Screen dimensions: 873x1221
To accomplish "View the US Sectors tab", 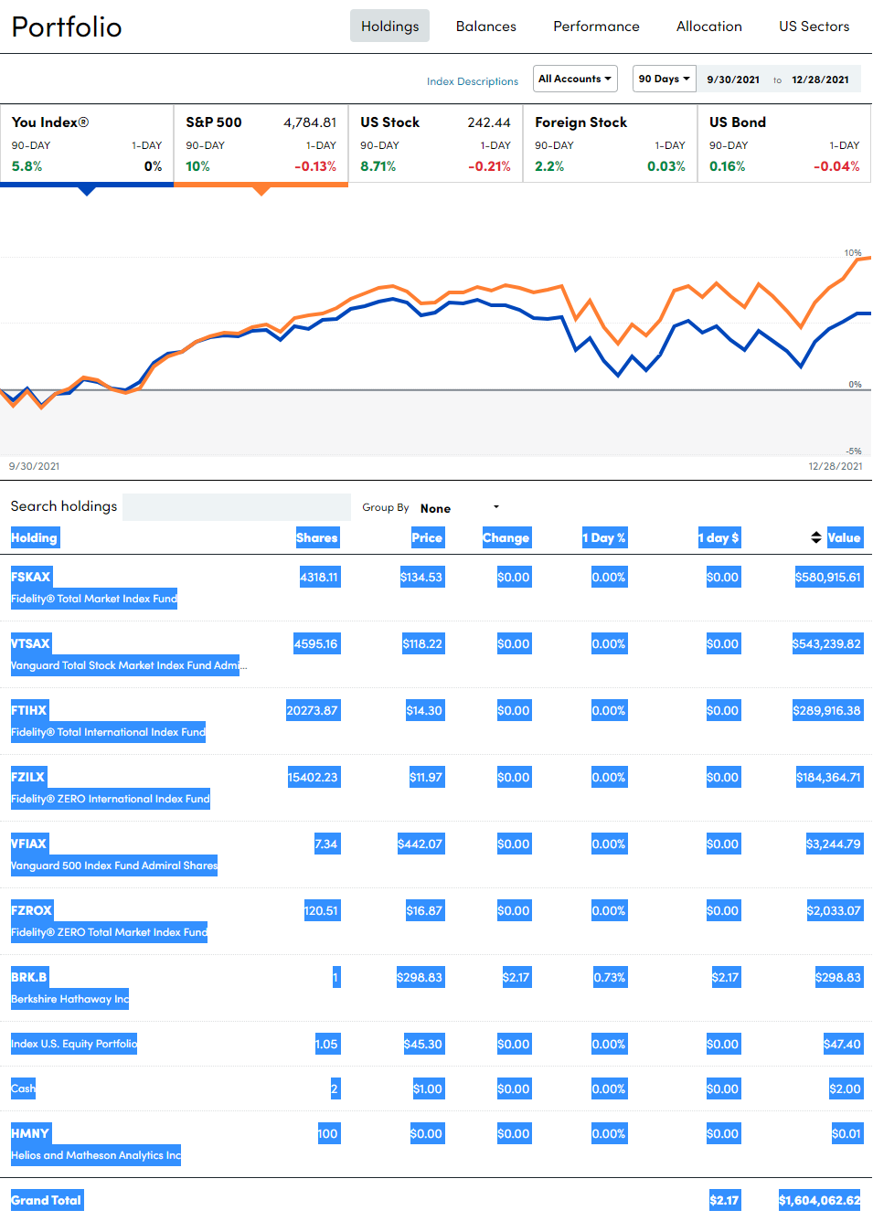I will 814,27.
